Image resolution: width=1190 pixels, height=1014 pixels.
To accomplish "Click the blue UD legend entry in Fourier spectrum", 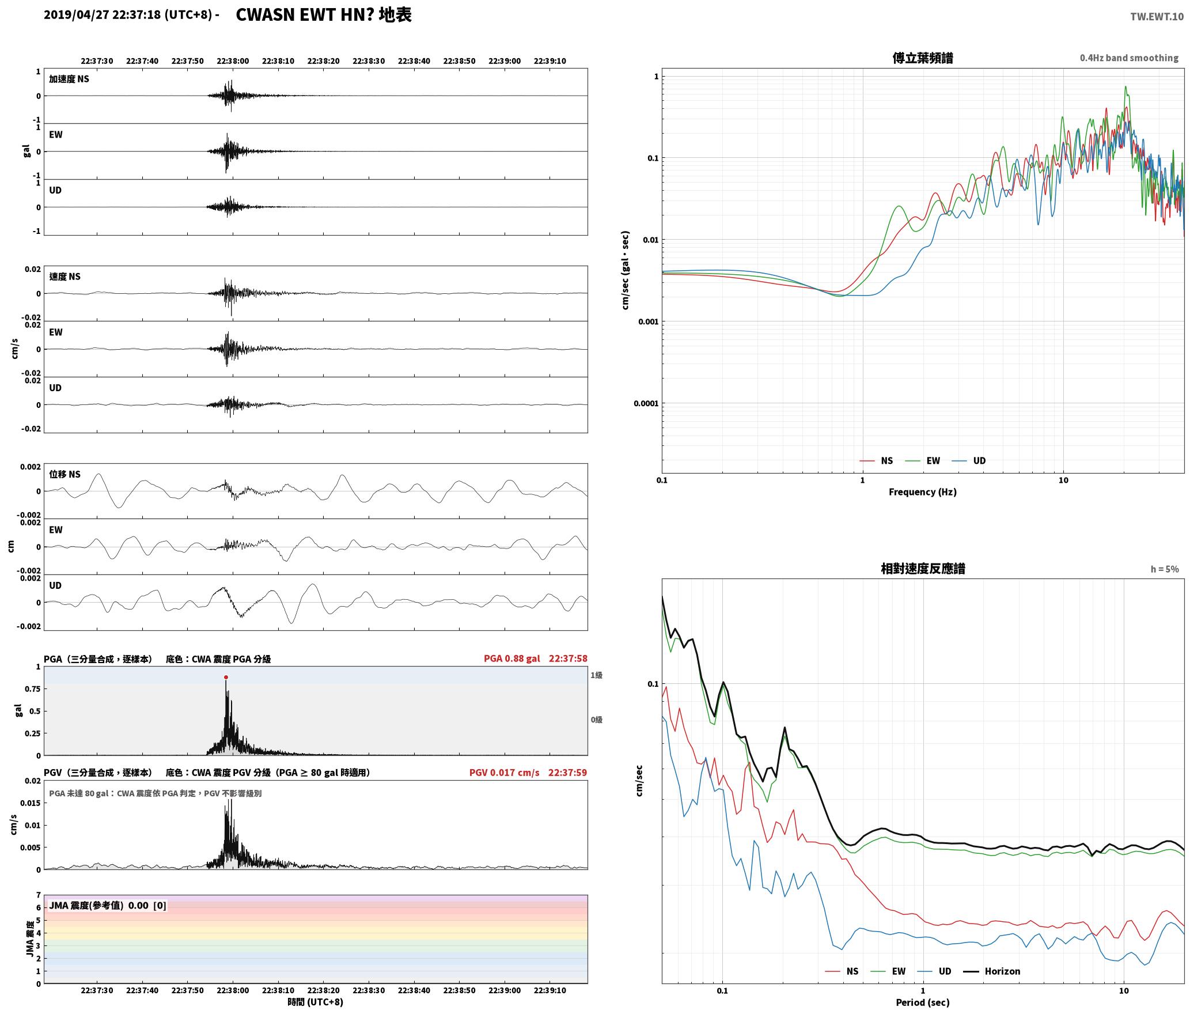I will (969, 461).
